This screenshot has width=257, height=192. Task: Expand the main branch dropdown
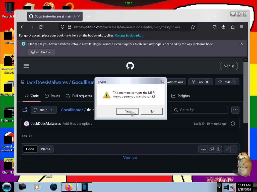point(43,110)
